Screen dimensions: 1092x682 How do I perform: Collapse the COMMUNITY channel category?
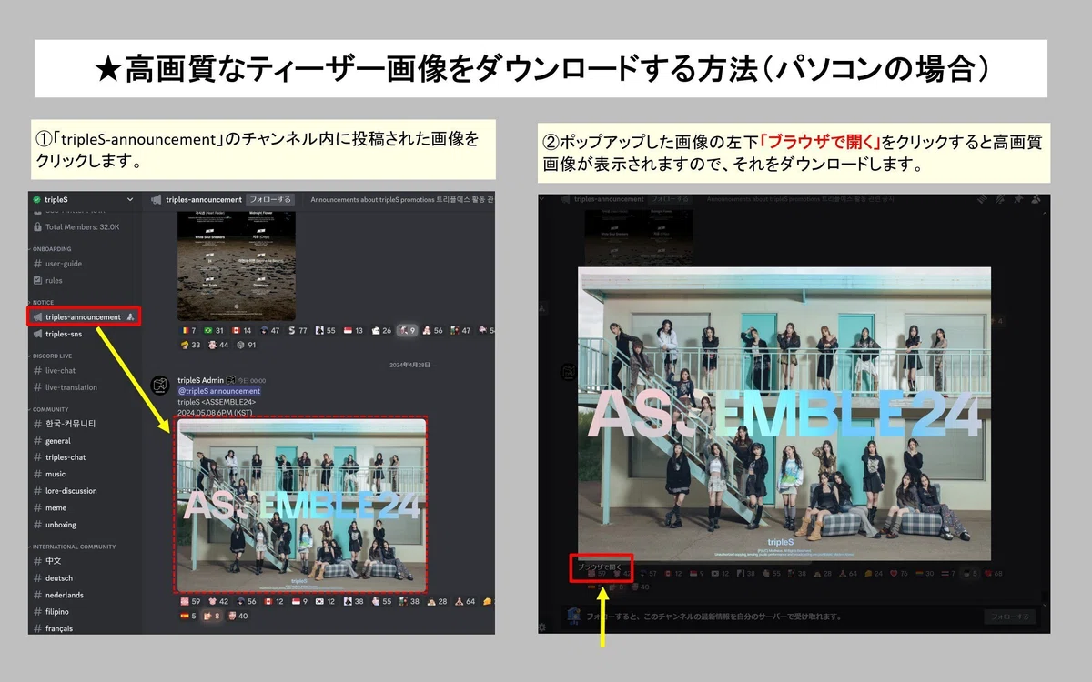pos(50,409)
